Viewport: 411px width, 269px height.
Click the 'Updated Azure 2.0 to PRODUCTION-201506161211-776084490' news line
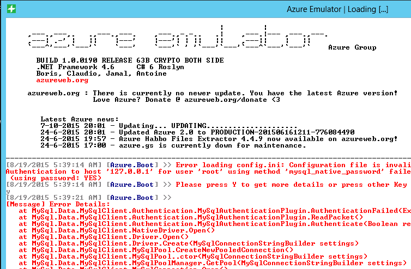tap(197, 132)
